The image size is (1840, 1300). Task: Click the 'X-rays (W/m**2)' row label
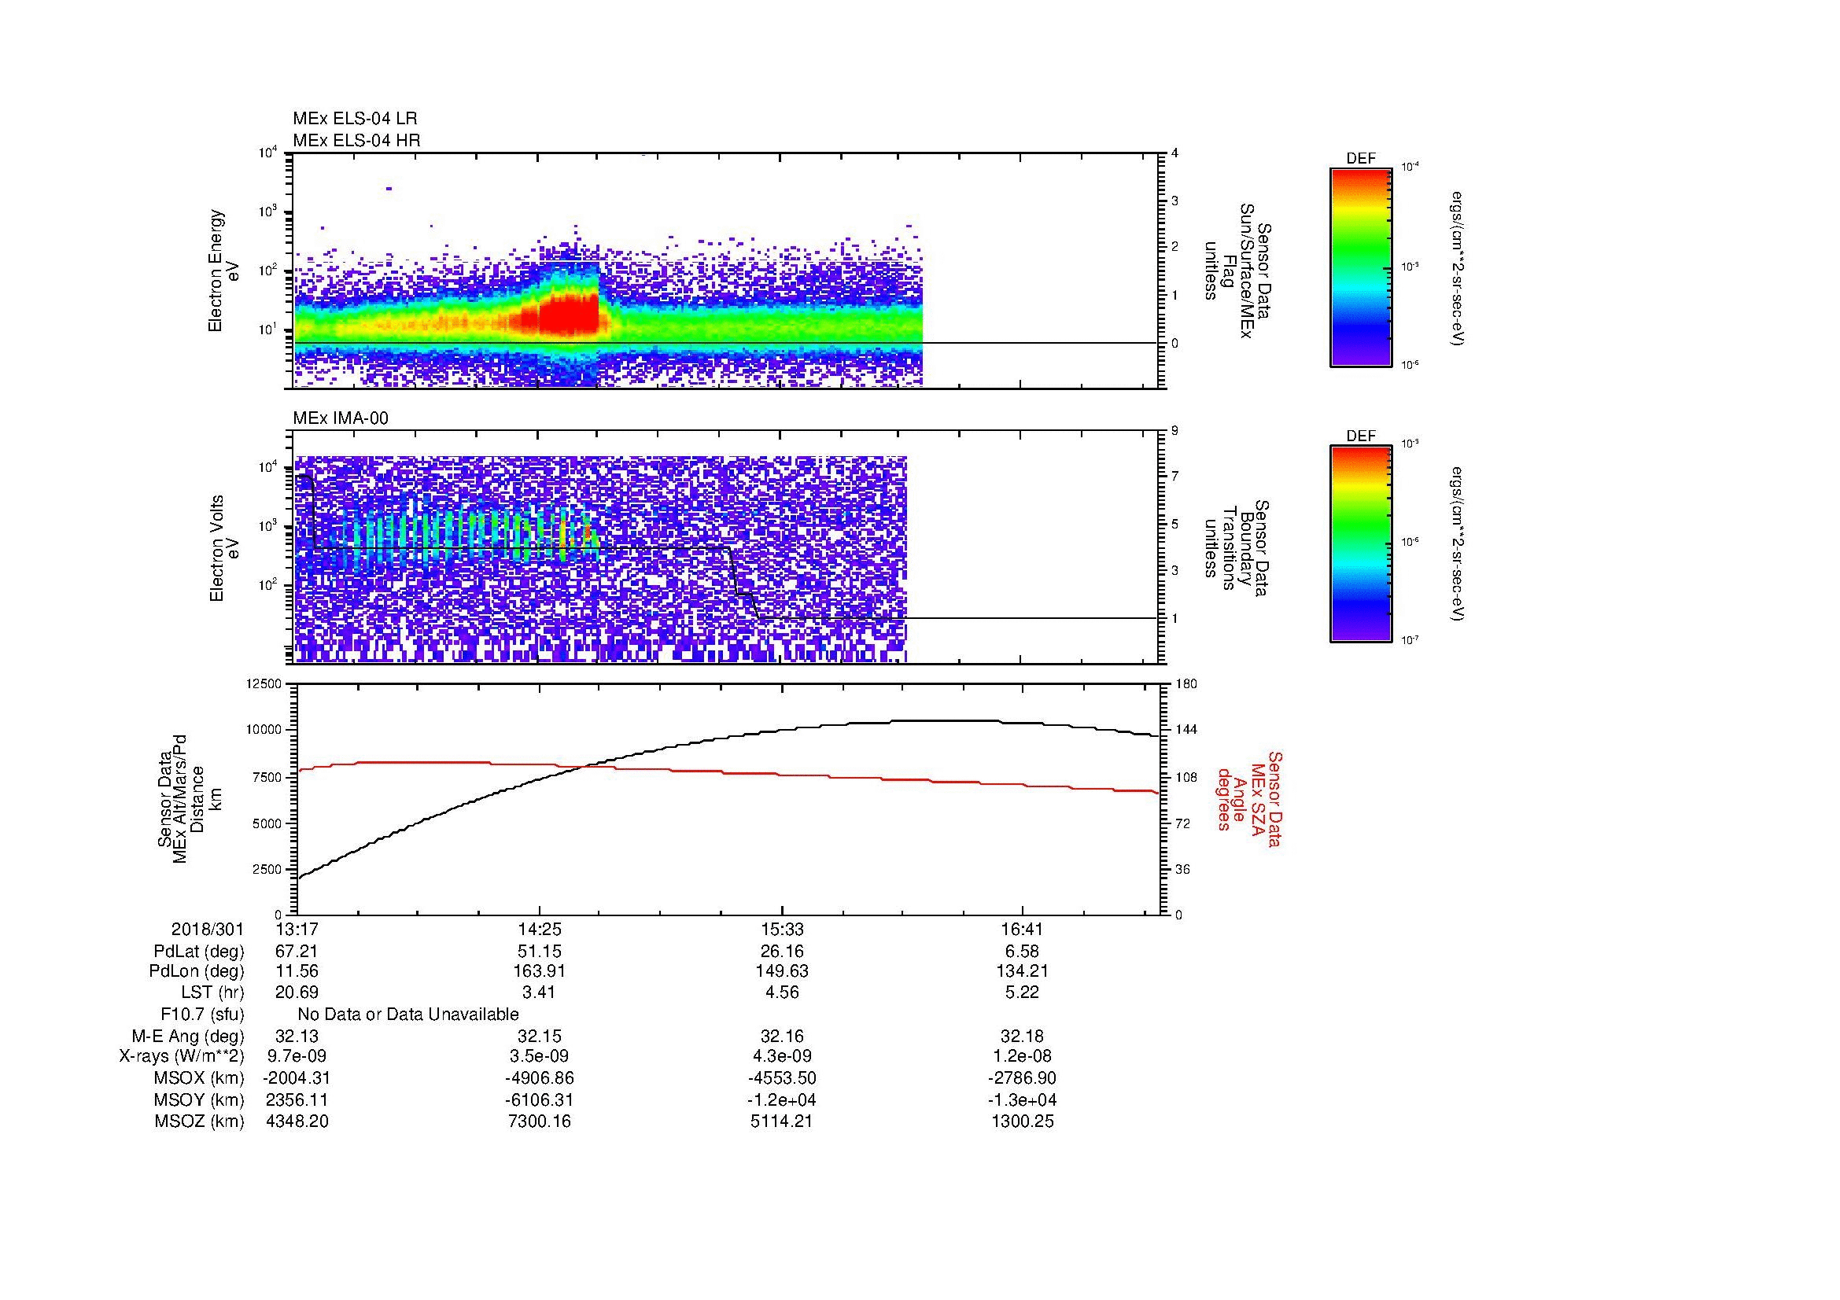coord(182,1056)
